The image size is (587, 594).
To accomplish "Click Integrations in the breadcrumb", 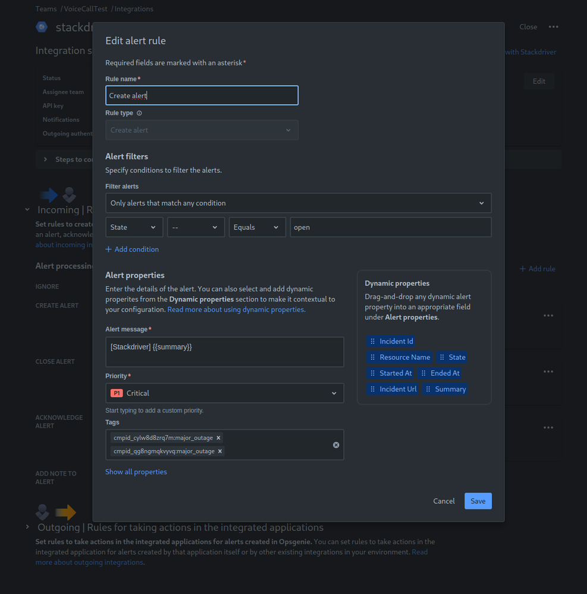I will click(134, 9).
